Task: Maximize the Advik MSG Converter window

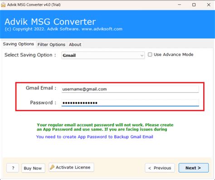Action: 194,5
